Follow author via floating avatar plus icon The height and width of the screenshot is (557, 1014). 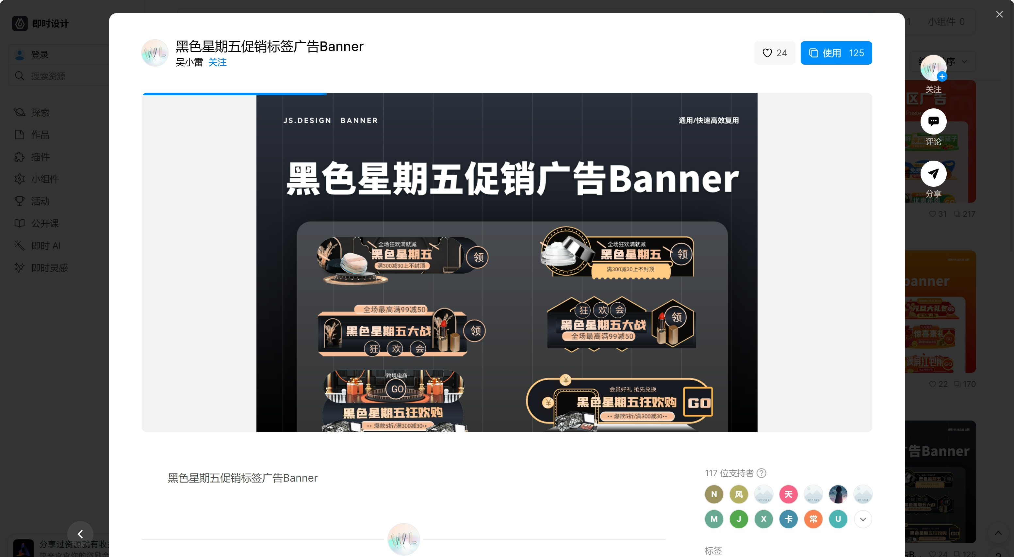(x=942, y=76)
